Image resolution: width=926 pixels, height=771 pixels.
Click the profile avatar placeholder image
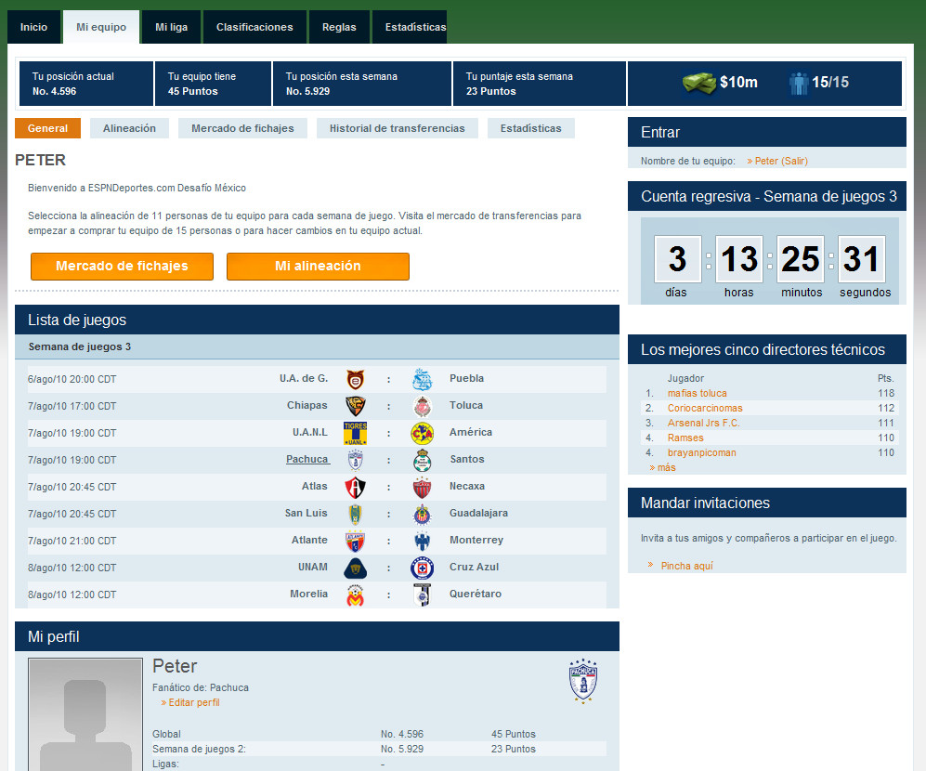coord(85,714)
